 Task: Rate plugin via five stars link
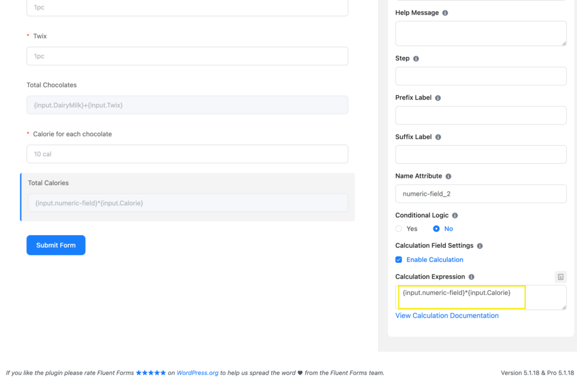coord(151,373)
